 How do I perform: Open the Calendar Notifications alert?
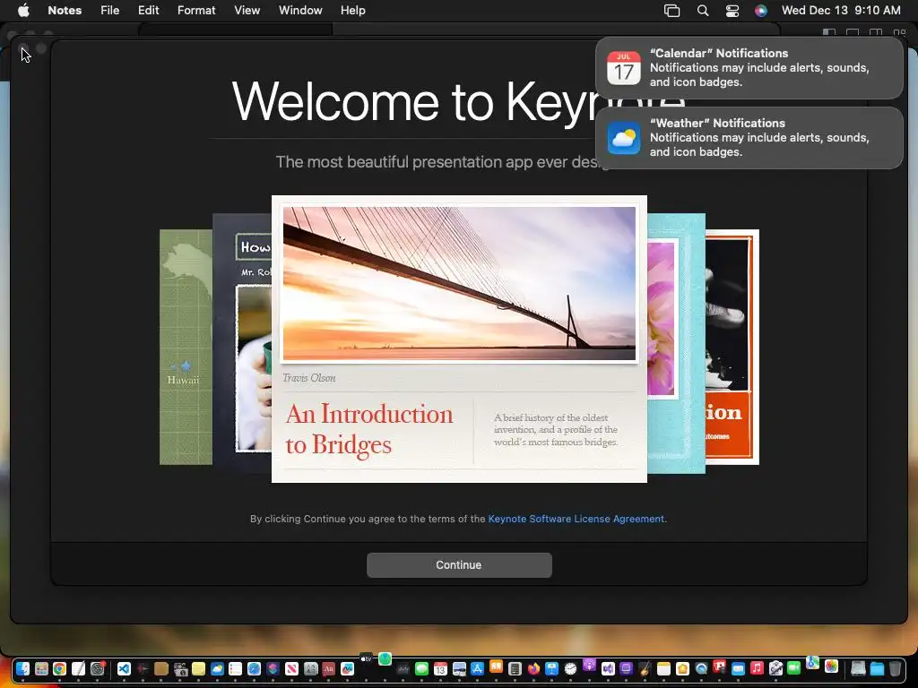tap(749, 68)
